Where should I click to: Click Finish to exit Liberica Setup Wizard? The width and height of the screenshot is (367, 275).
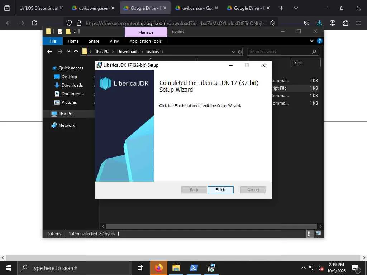(220, 190)
